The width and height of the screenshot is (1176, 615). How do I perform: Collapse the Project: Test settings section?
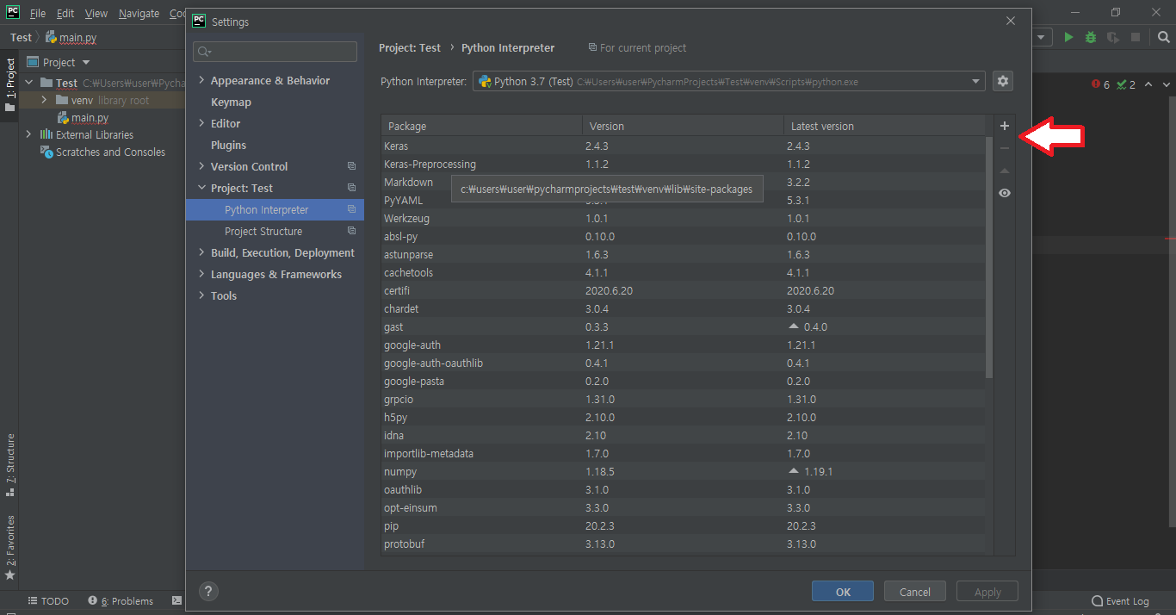click(x=201, y=188)
